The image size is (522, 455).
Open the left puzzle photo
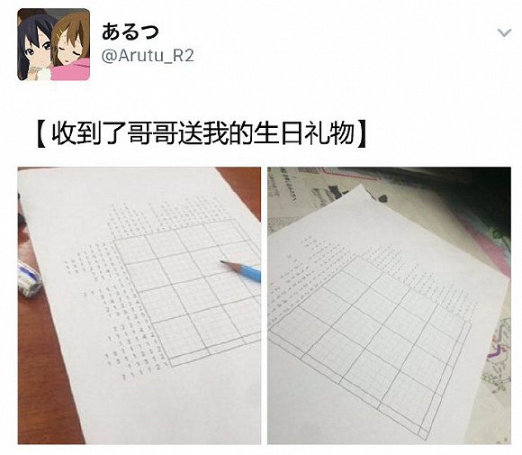click(139, 305)
